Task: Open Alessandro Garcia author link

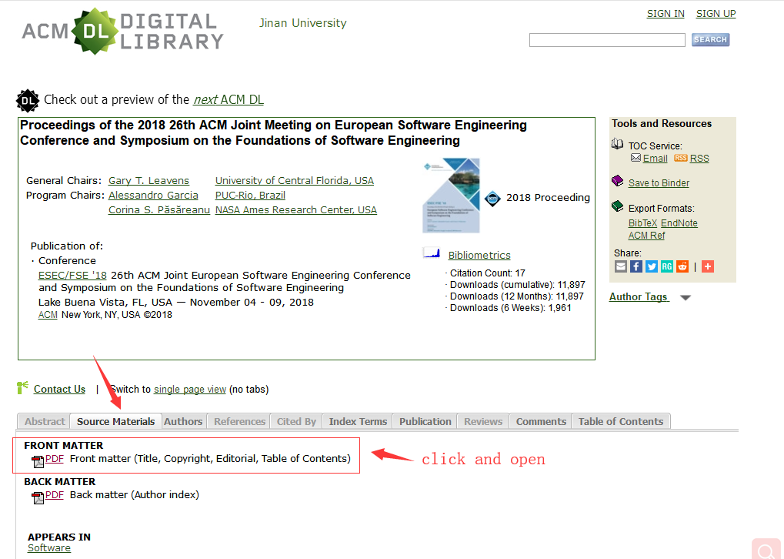Action: click(x=153, y=195)
